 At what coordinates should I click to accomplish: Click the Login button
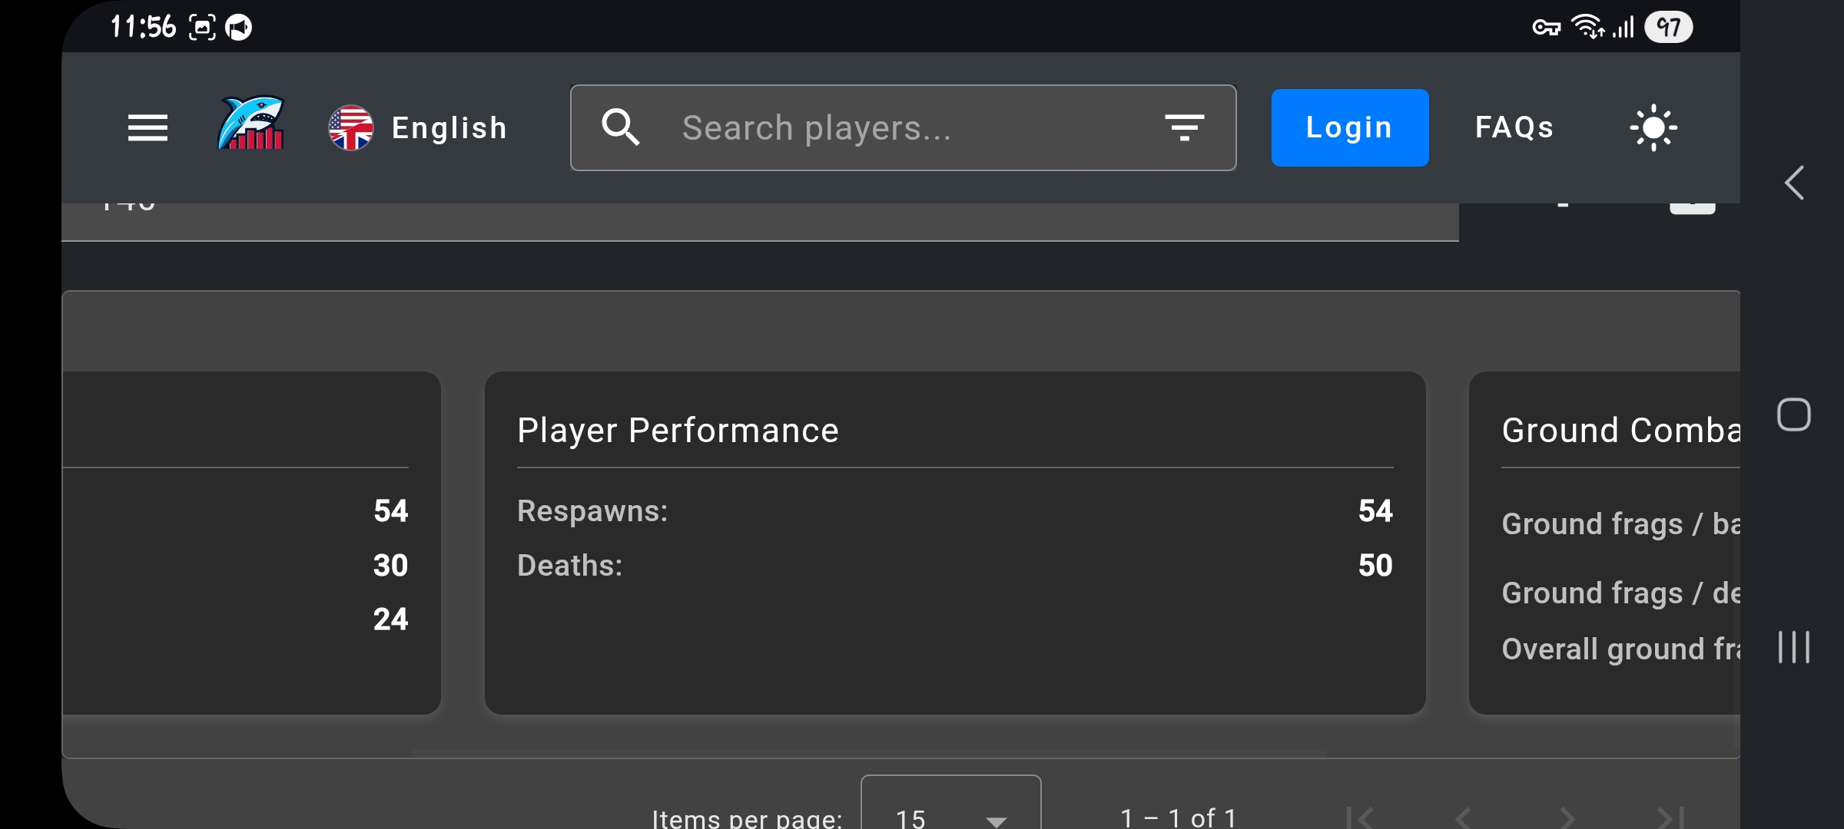click(1350, 127)
